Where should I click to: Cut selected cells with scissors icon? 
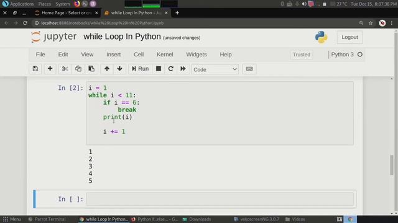pyautogui.click(x=65, y=69)
